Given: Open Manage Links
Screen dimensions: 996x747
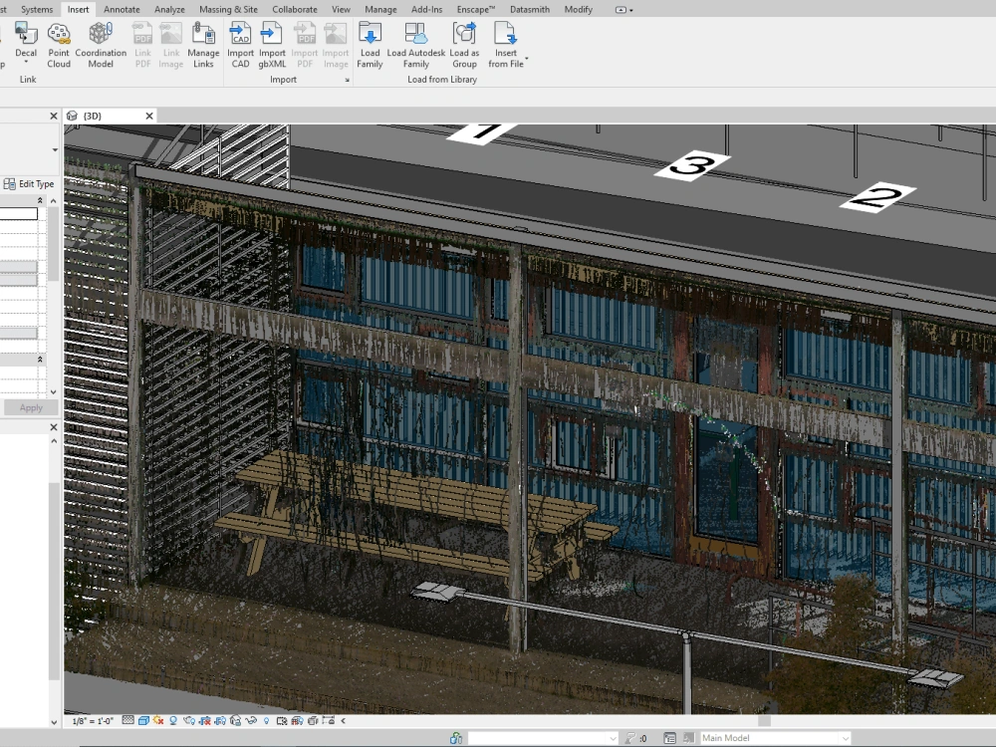Looking at the screenshot, I should click(x=203, y=46).
